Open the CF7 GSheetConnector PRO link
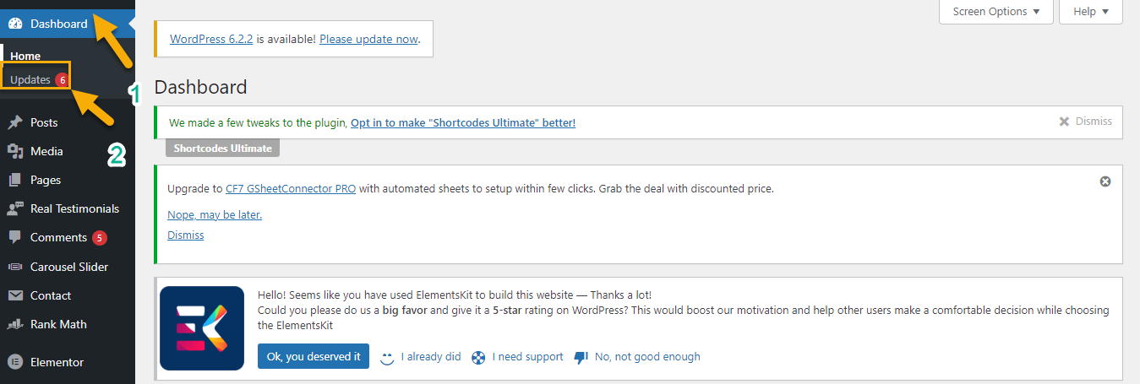The image size is (1140, 384). coord(291,189)
